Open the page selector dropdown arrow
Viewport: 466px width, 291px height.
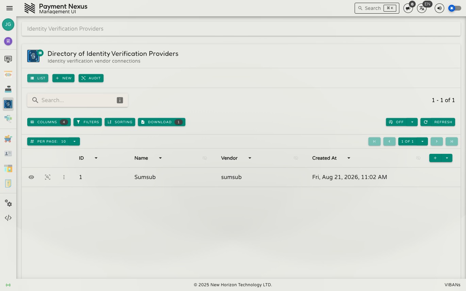pos(422,141)
